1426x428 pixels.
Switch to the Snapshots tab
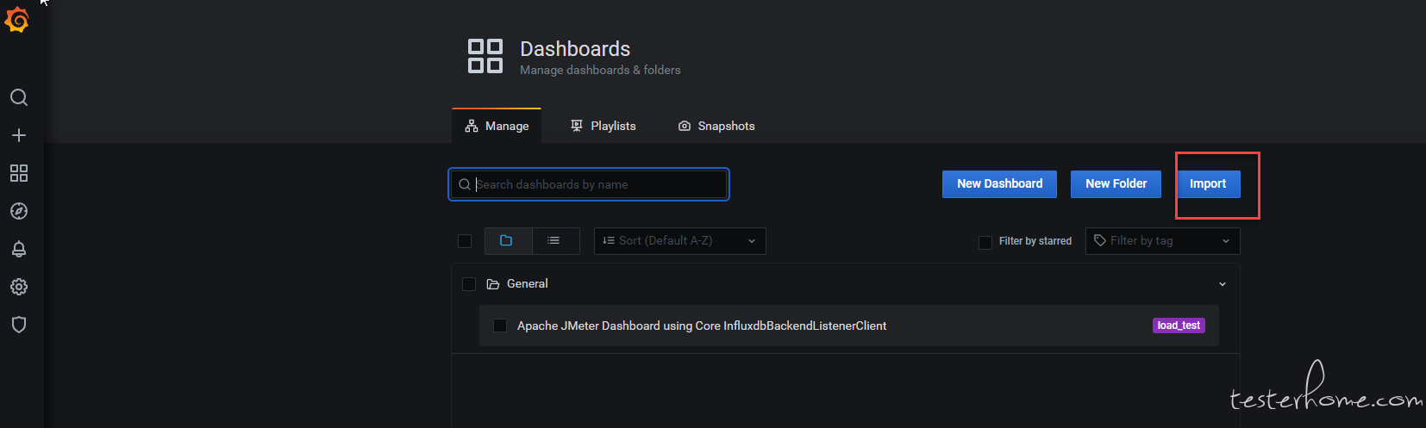coord(716,126)
